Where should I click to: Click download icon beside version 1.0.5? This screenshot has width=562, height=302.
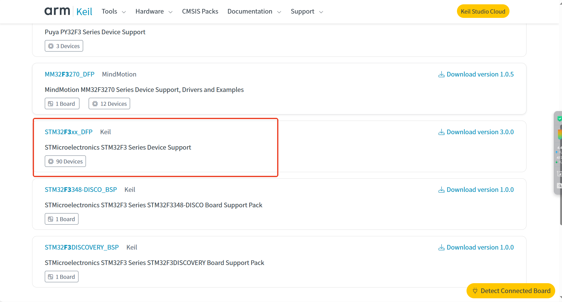tap(442, 74)
